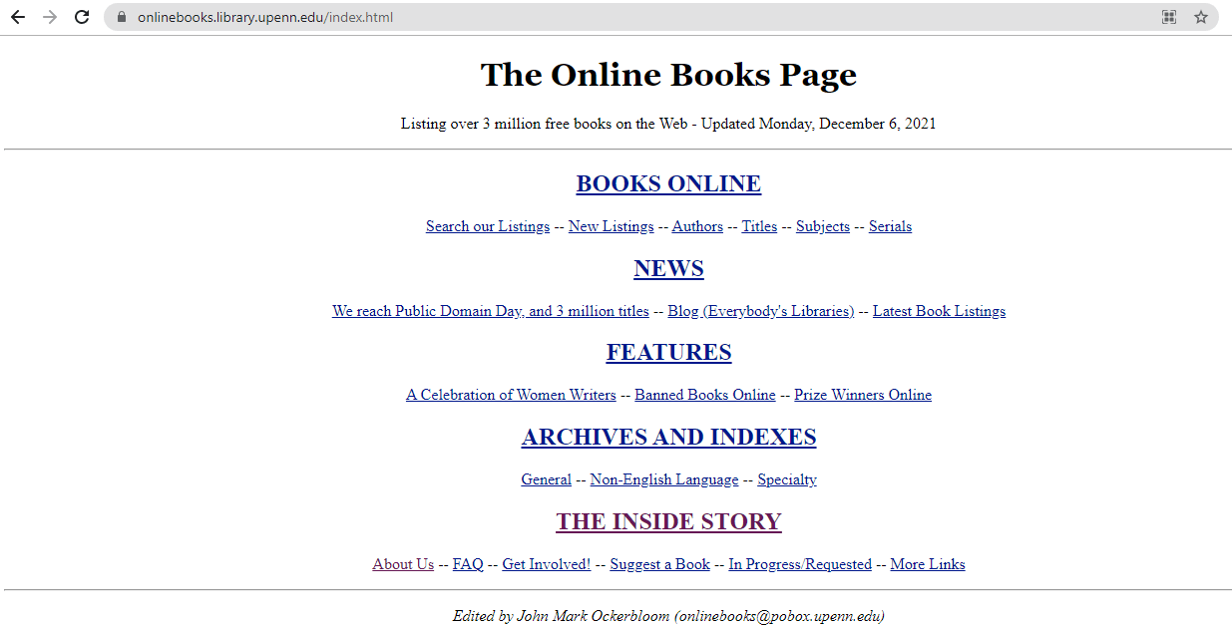
Task: Open A Celebration of Women Writers
Action: pyautogui.click(x=511, y=395)
